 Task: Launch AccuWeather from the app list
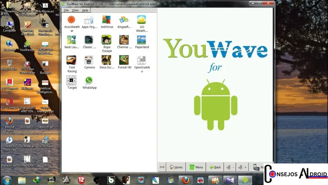(71, 20)
